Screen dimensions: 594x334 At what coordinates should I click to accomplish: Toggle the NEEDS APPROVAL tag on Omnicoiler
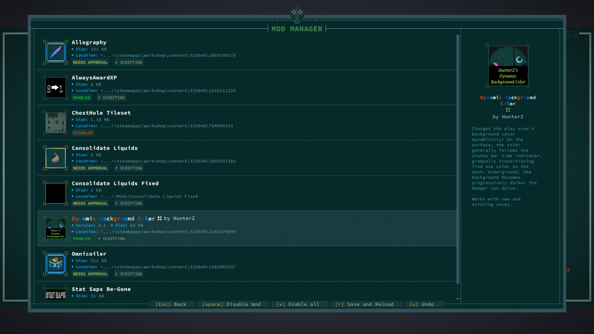(90, 274)
